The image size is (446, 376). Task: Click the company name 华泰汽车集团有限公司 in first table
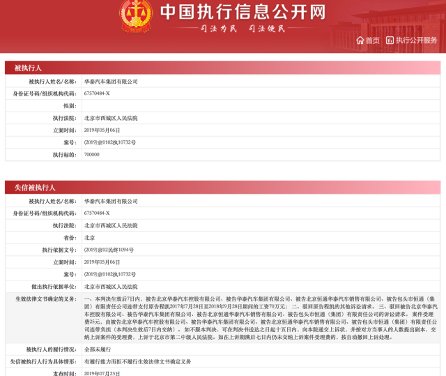tap(111, 82)
